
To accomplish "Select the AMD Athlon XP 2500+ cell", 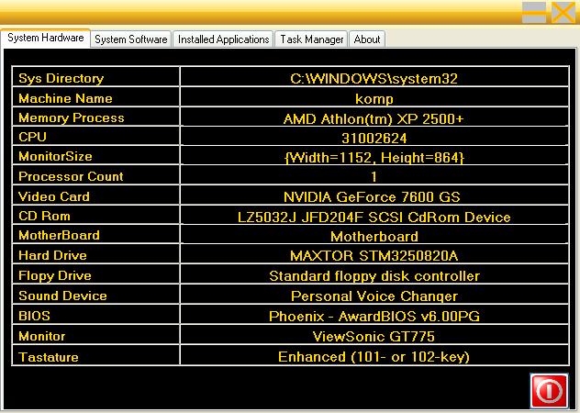I will click(374, 118).
